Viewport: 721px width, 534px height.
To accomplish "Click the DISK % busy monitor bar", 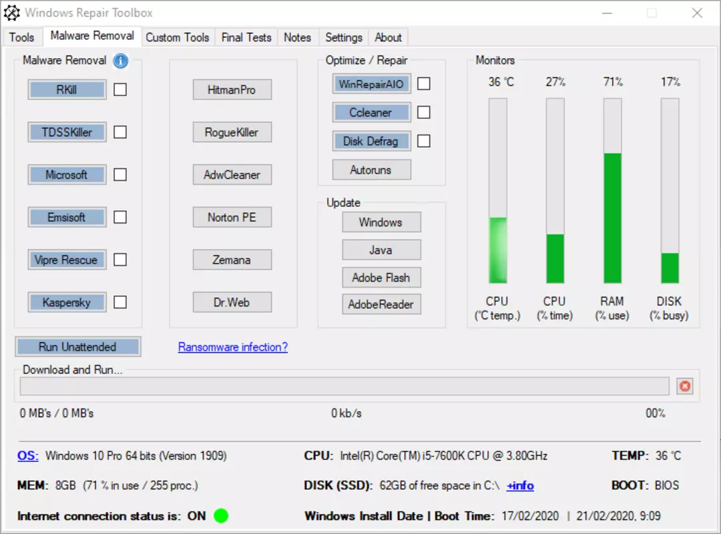I will (670, 190).
